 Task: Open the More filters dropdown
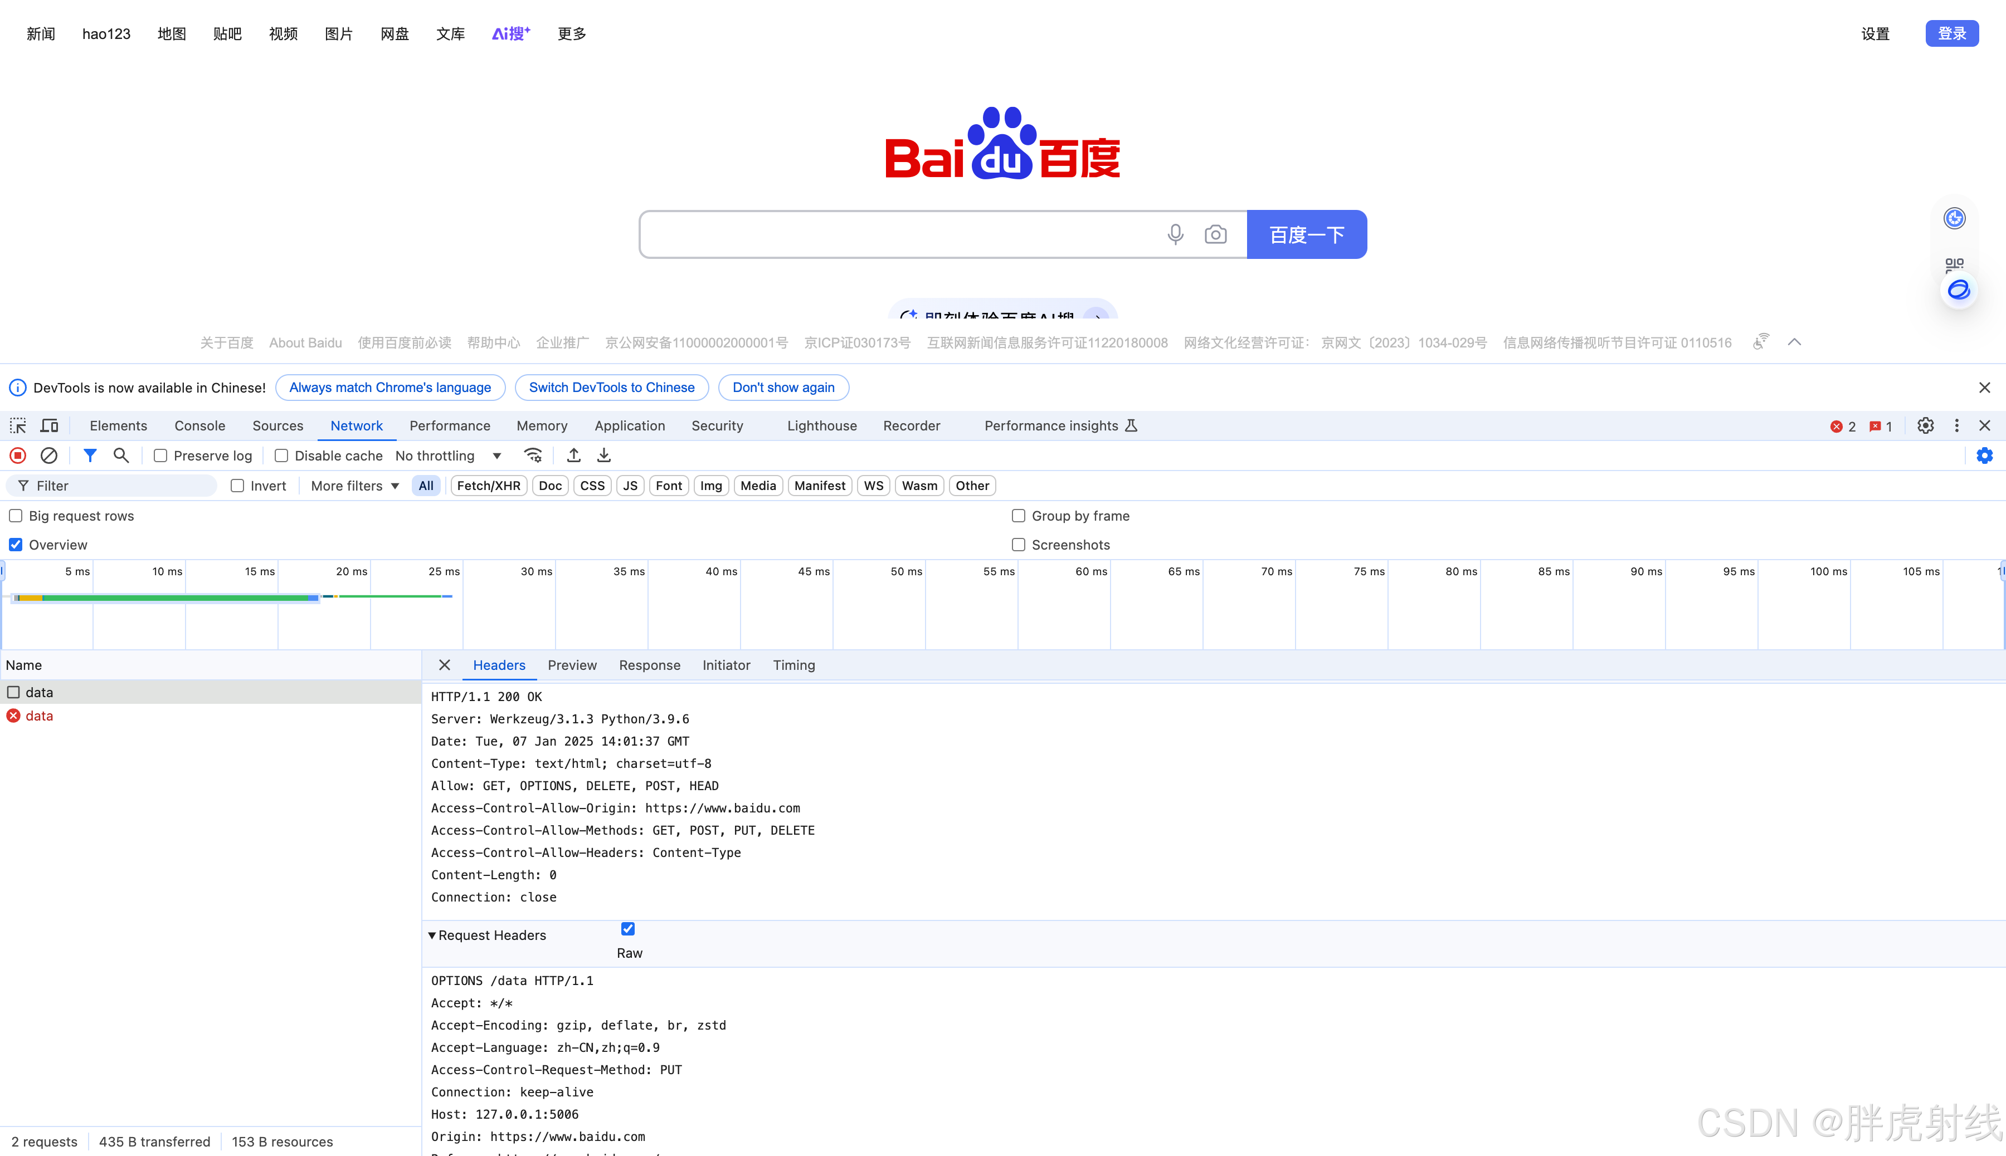(354, 486)
